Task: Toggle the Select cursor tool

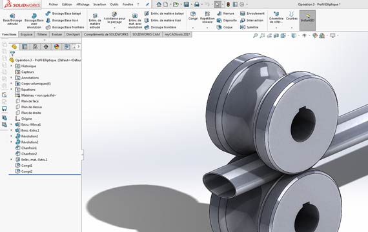Action: 218,5
